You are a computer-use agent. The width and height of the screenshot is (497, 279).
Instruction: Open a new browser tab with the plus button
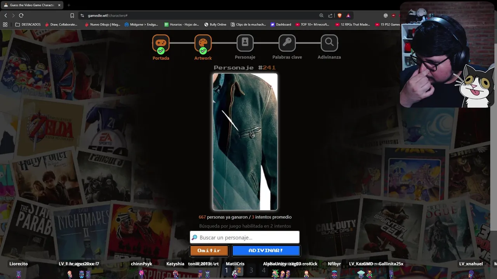pos(69,5)
